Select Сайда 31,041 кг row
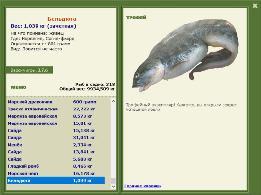Screen dimensions: 261x195 (56, 137)
